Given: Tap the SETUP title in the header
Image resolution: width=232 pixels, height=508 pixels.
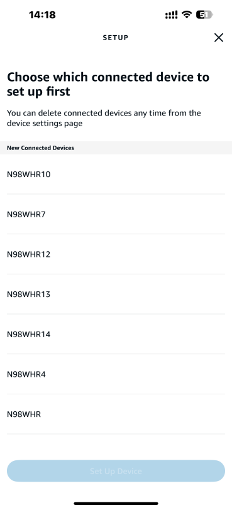Looking at the screenshot, I should (116, 38).
